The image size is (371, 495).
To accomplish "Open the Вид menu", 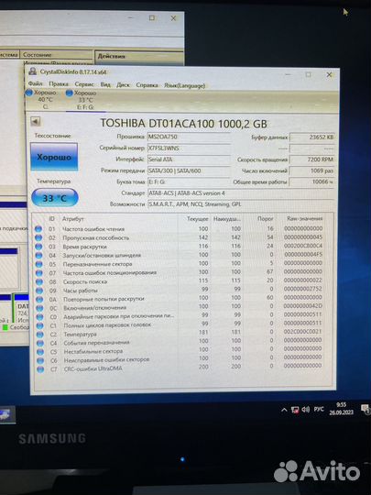I will pos(105,84).
